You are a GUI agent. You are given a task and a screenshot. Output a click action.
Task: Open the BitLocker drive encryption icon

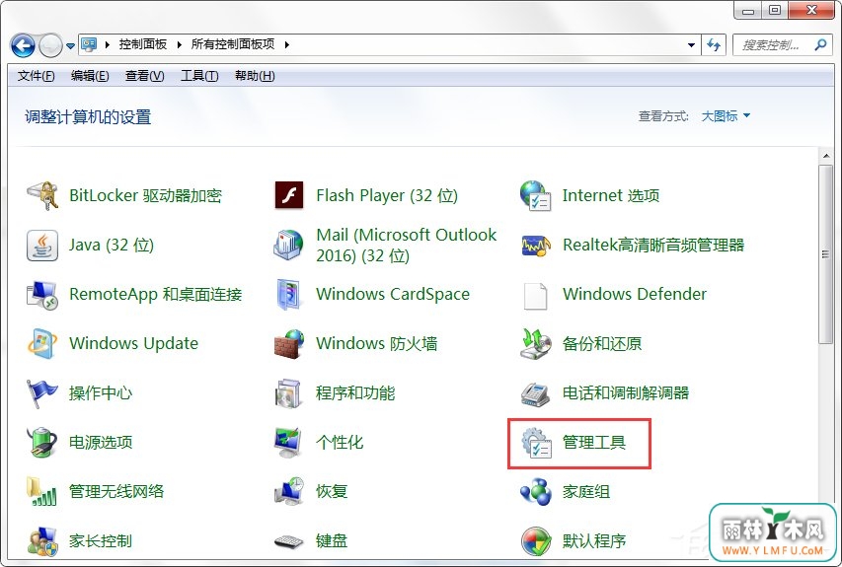click(42, 196)
